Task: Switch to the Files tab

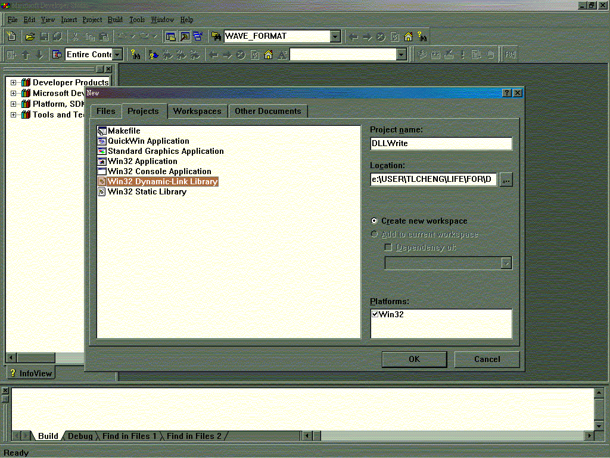Action: 106,112
